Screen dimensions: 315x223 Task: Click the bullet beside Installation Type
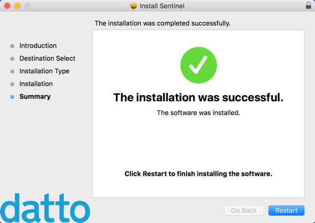point(12,71)
